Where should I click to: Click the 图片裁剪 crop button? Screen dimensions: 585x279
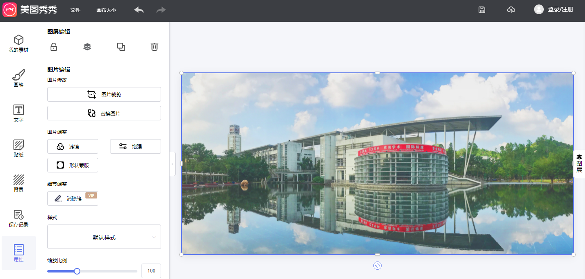(104, 94)
